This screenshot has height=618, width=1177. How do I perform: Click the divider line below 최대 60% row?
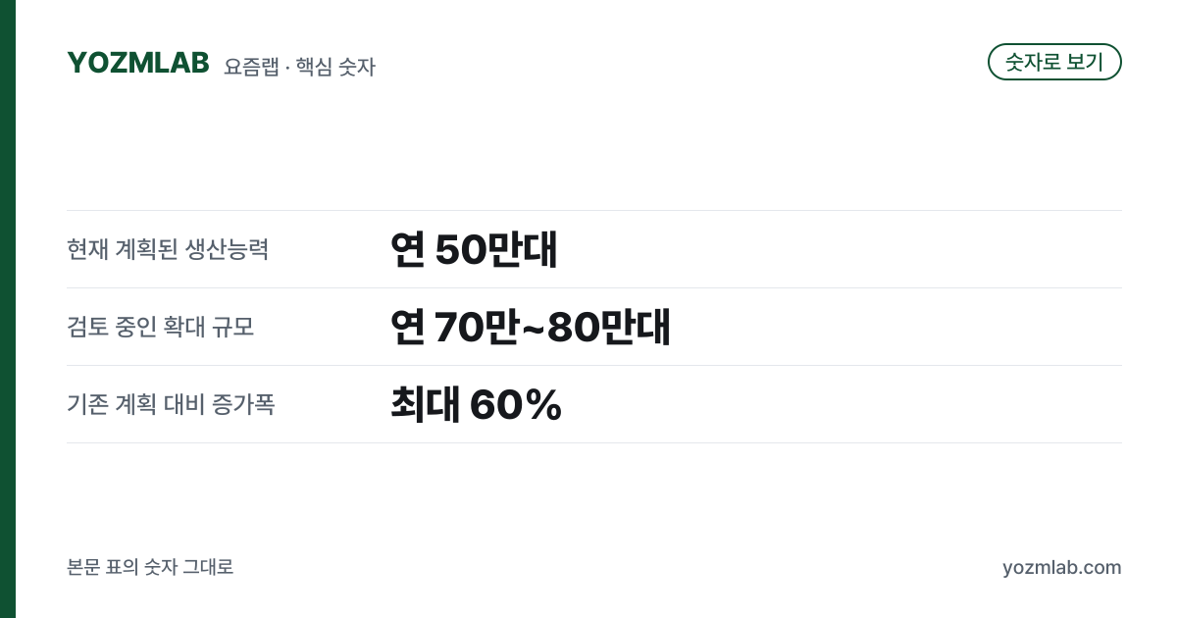coord(594,442)
